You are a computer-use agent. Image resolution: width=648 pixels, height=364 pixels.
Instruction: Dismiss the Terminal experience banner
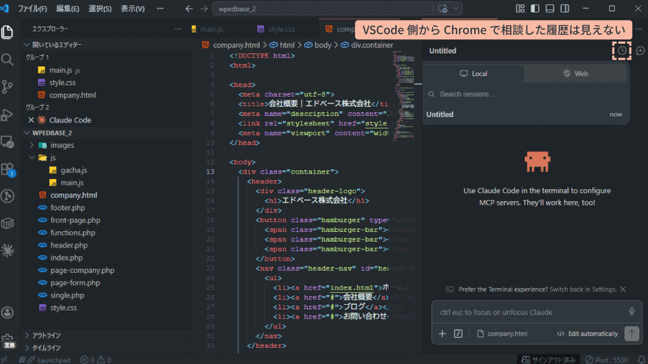623,289
